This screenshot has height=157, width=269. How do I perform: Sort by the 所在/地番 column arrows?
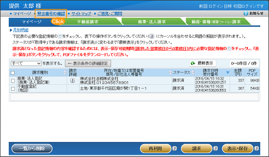(170, 72)
